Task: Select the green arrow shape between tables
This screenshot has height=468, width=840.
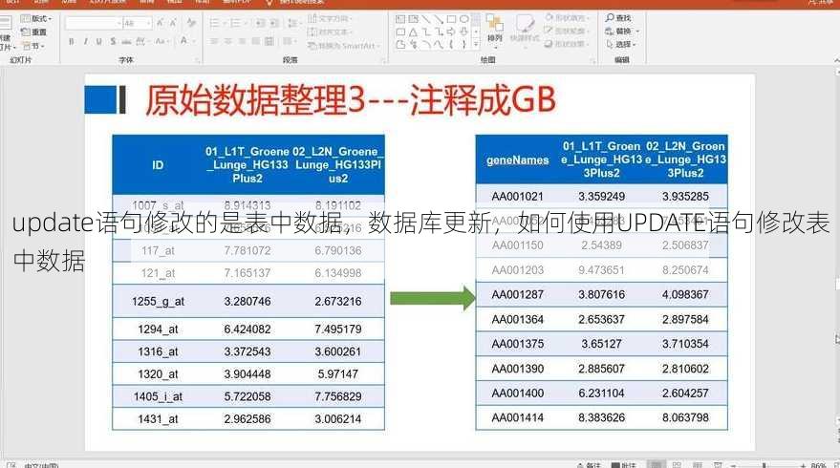Action: [x=432, y=298]
